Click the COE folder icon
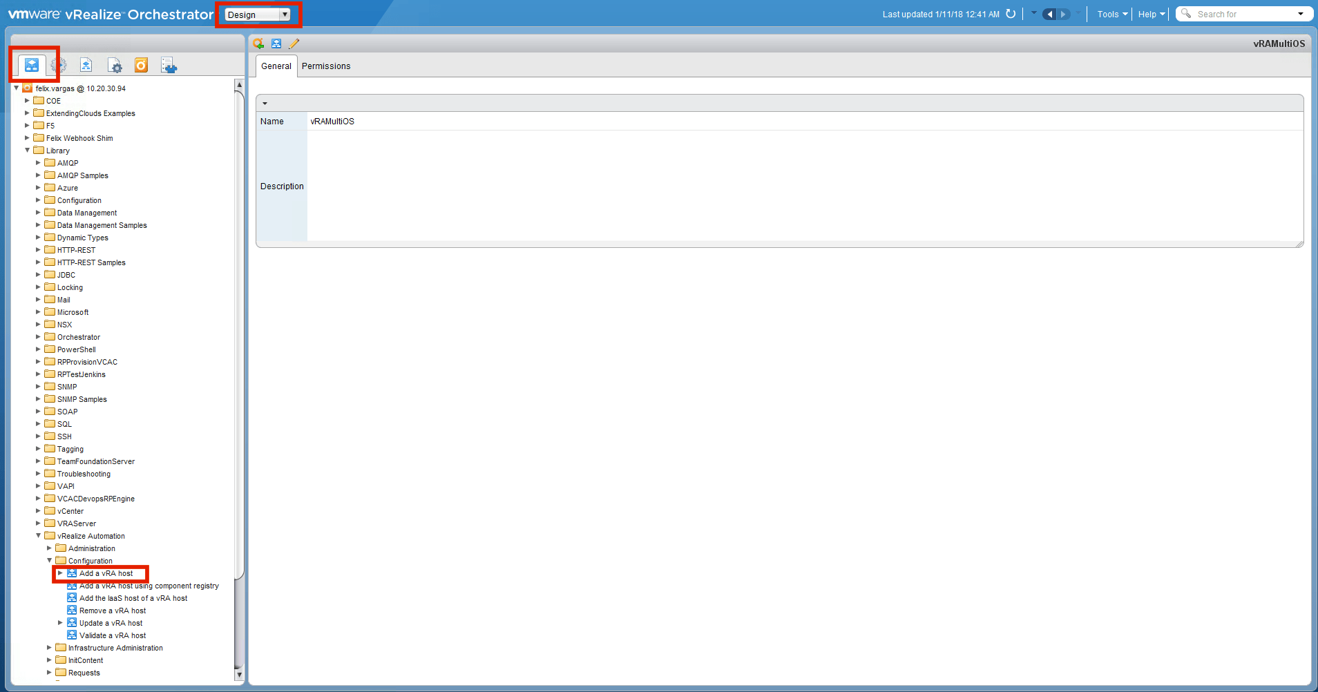Screen dimensions: 1318x692 39,100
